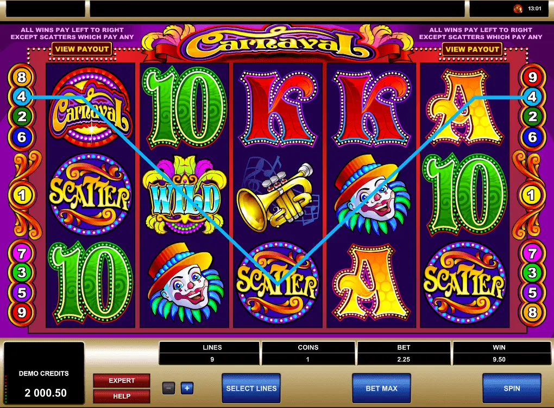554x408 pixels.
Task: Open left View Payout table
Action: [82, 49]
